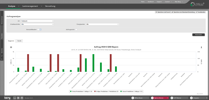The height and width of the screenshot is (100, 209).
Task: Open the Art dropdown
Action: click(x=37, y=21)
